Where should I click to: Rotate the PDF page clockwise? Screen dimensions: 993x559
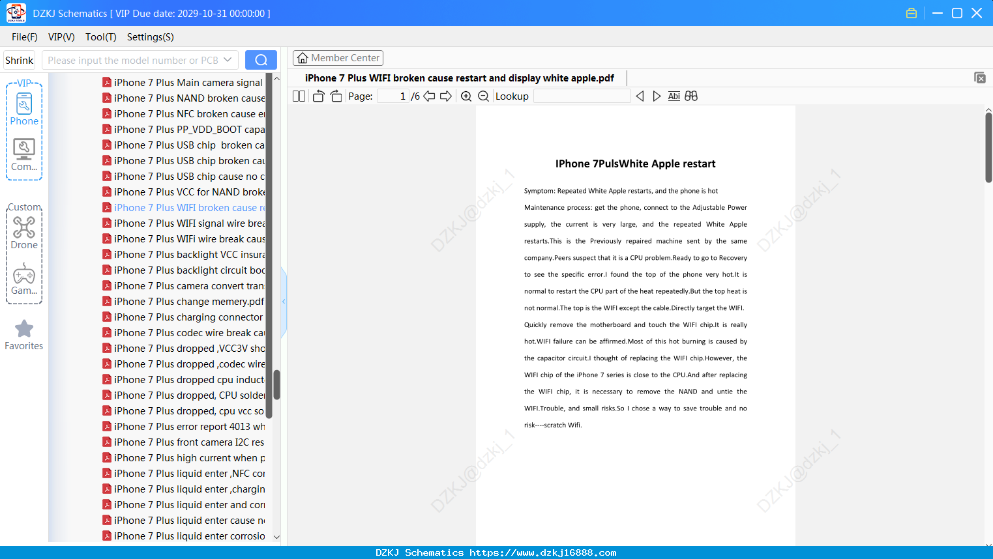coord(336,96)
